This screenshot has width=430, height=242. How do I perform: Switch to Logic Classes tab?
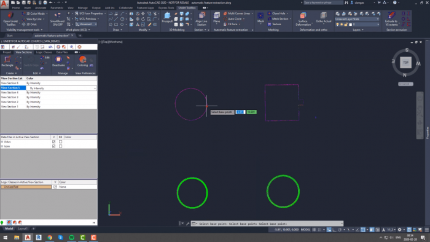click(44, 52)
